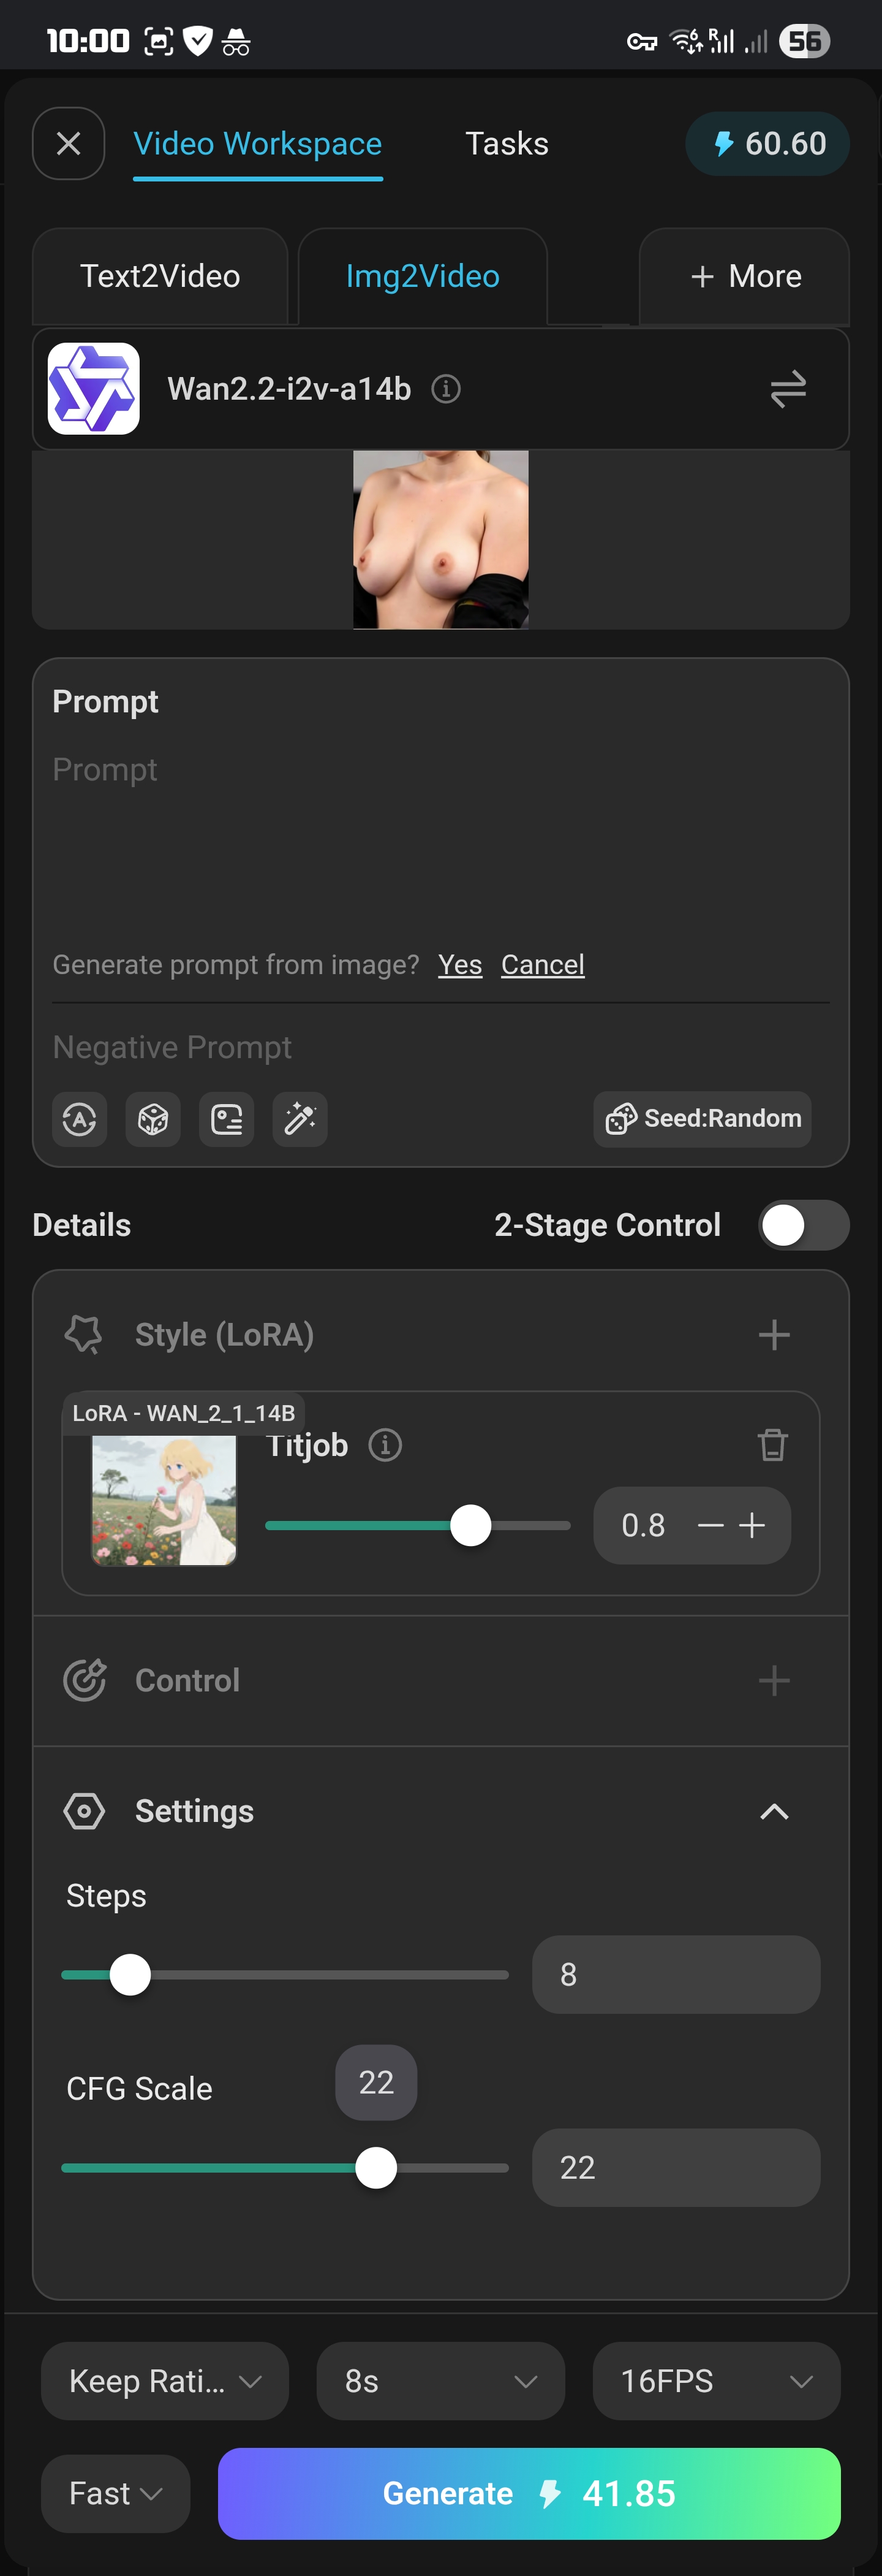882x2576 pixels.
Task: Open the Wan2.2-i2v-a14b model info icon
Action: point(445,388)
